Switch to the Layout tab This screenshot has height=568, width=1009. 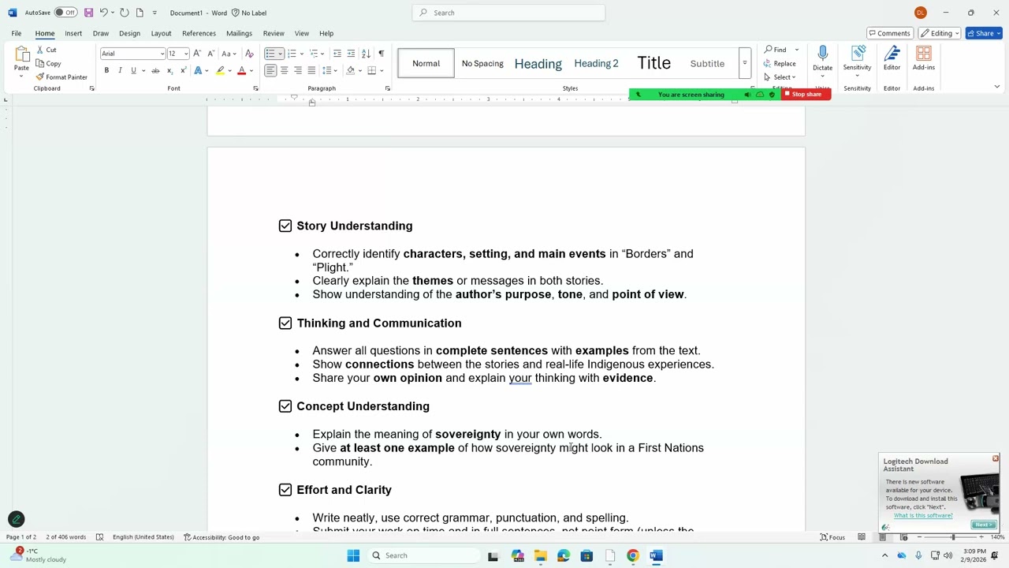[161, 33]
